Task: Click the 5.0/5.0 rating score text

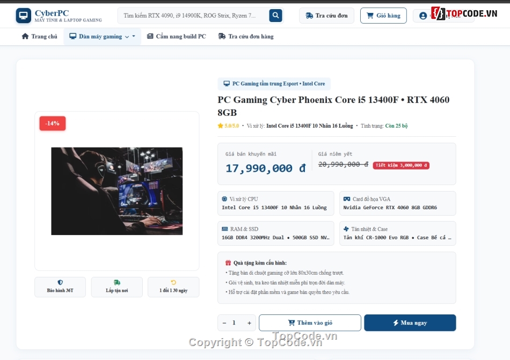Action: pyautogui.click(x=231, y=126)
